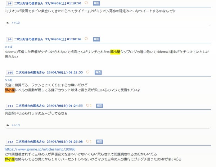Click timestamp 01:20:16 on post 9
Viewport: 216px width, 167px height.
(x=74, y=39)
